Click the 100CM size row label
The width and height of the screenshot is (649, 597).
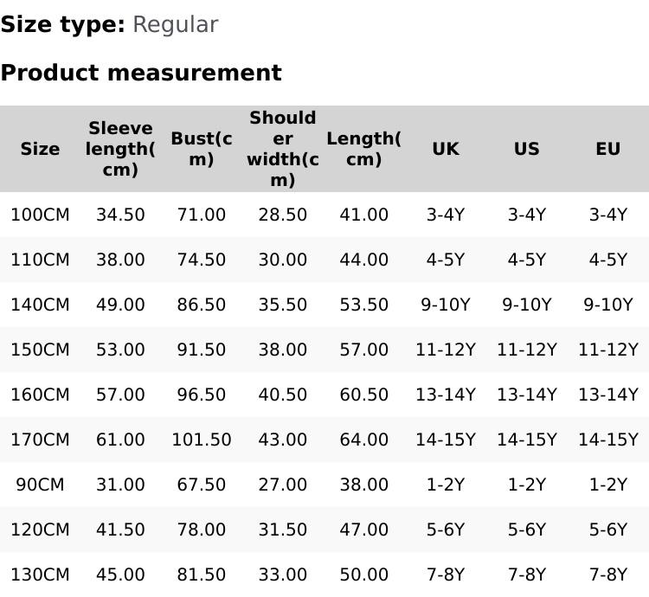[40, 215]
